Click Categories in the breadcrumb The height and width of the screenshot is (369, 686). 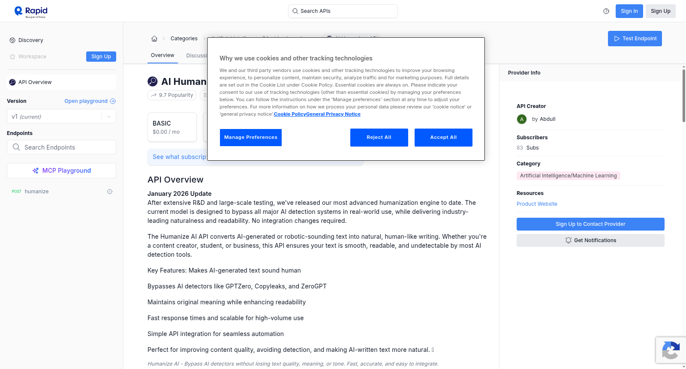click(184, 39)
